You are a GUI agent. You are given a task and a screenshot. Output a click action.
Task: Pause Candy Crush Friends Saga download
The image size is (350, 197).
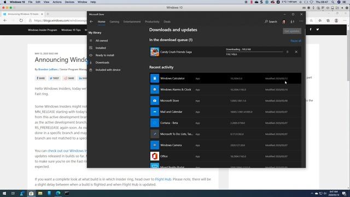pos(287,52)
